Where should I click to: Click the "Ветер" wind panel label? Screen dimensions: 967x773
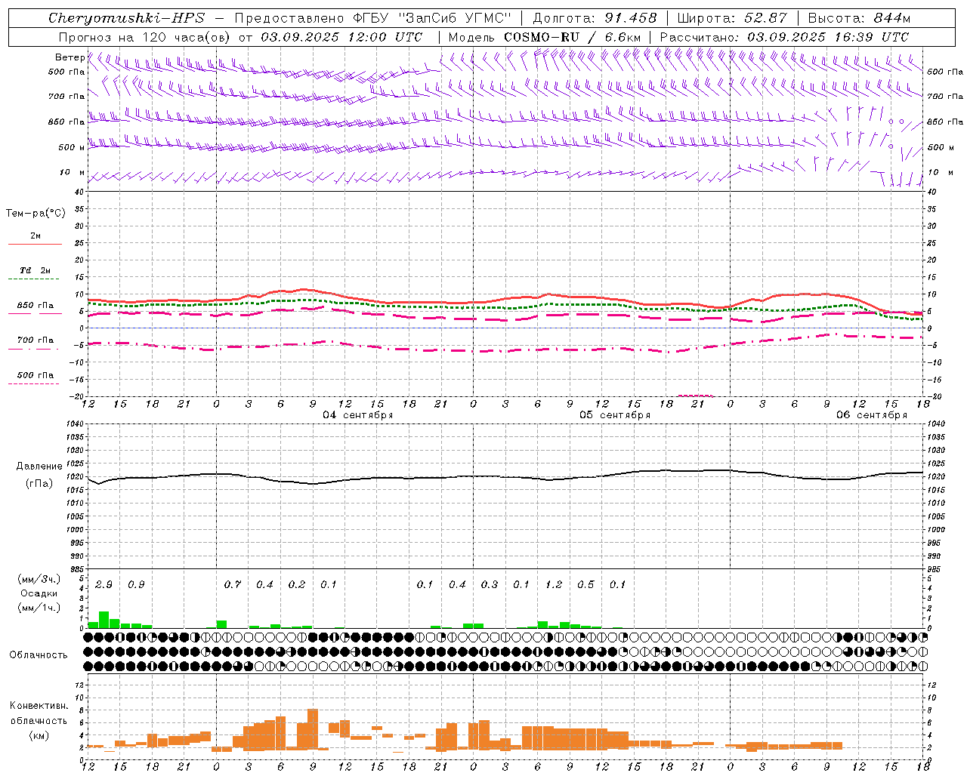[x=70, y=57]
